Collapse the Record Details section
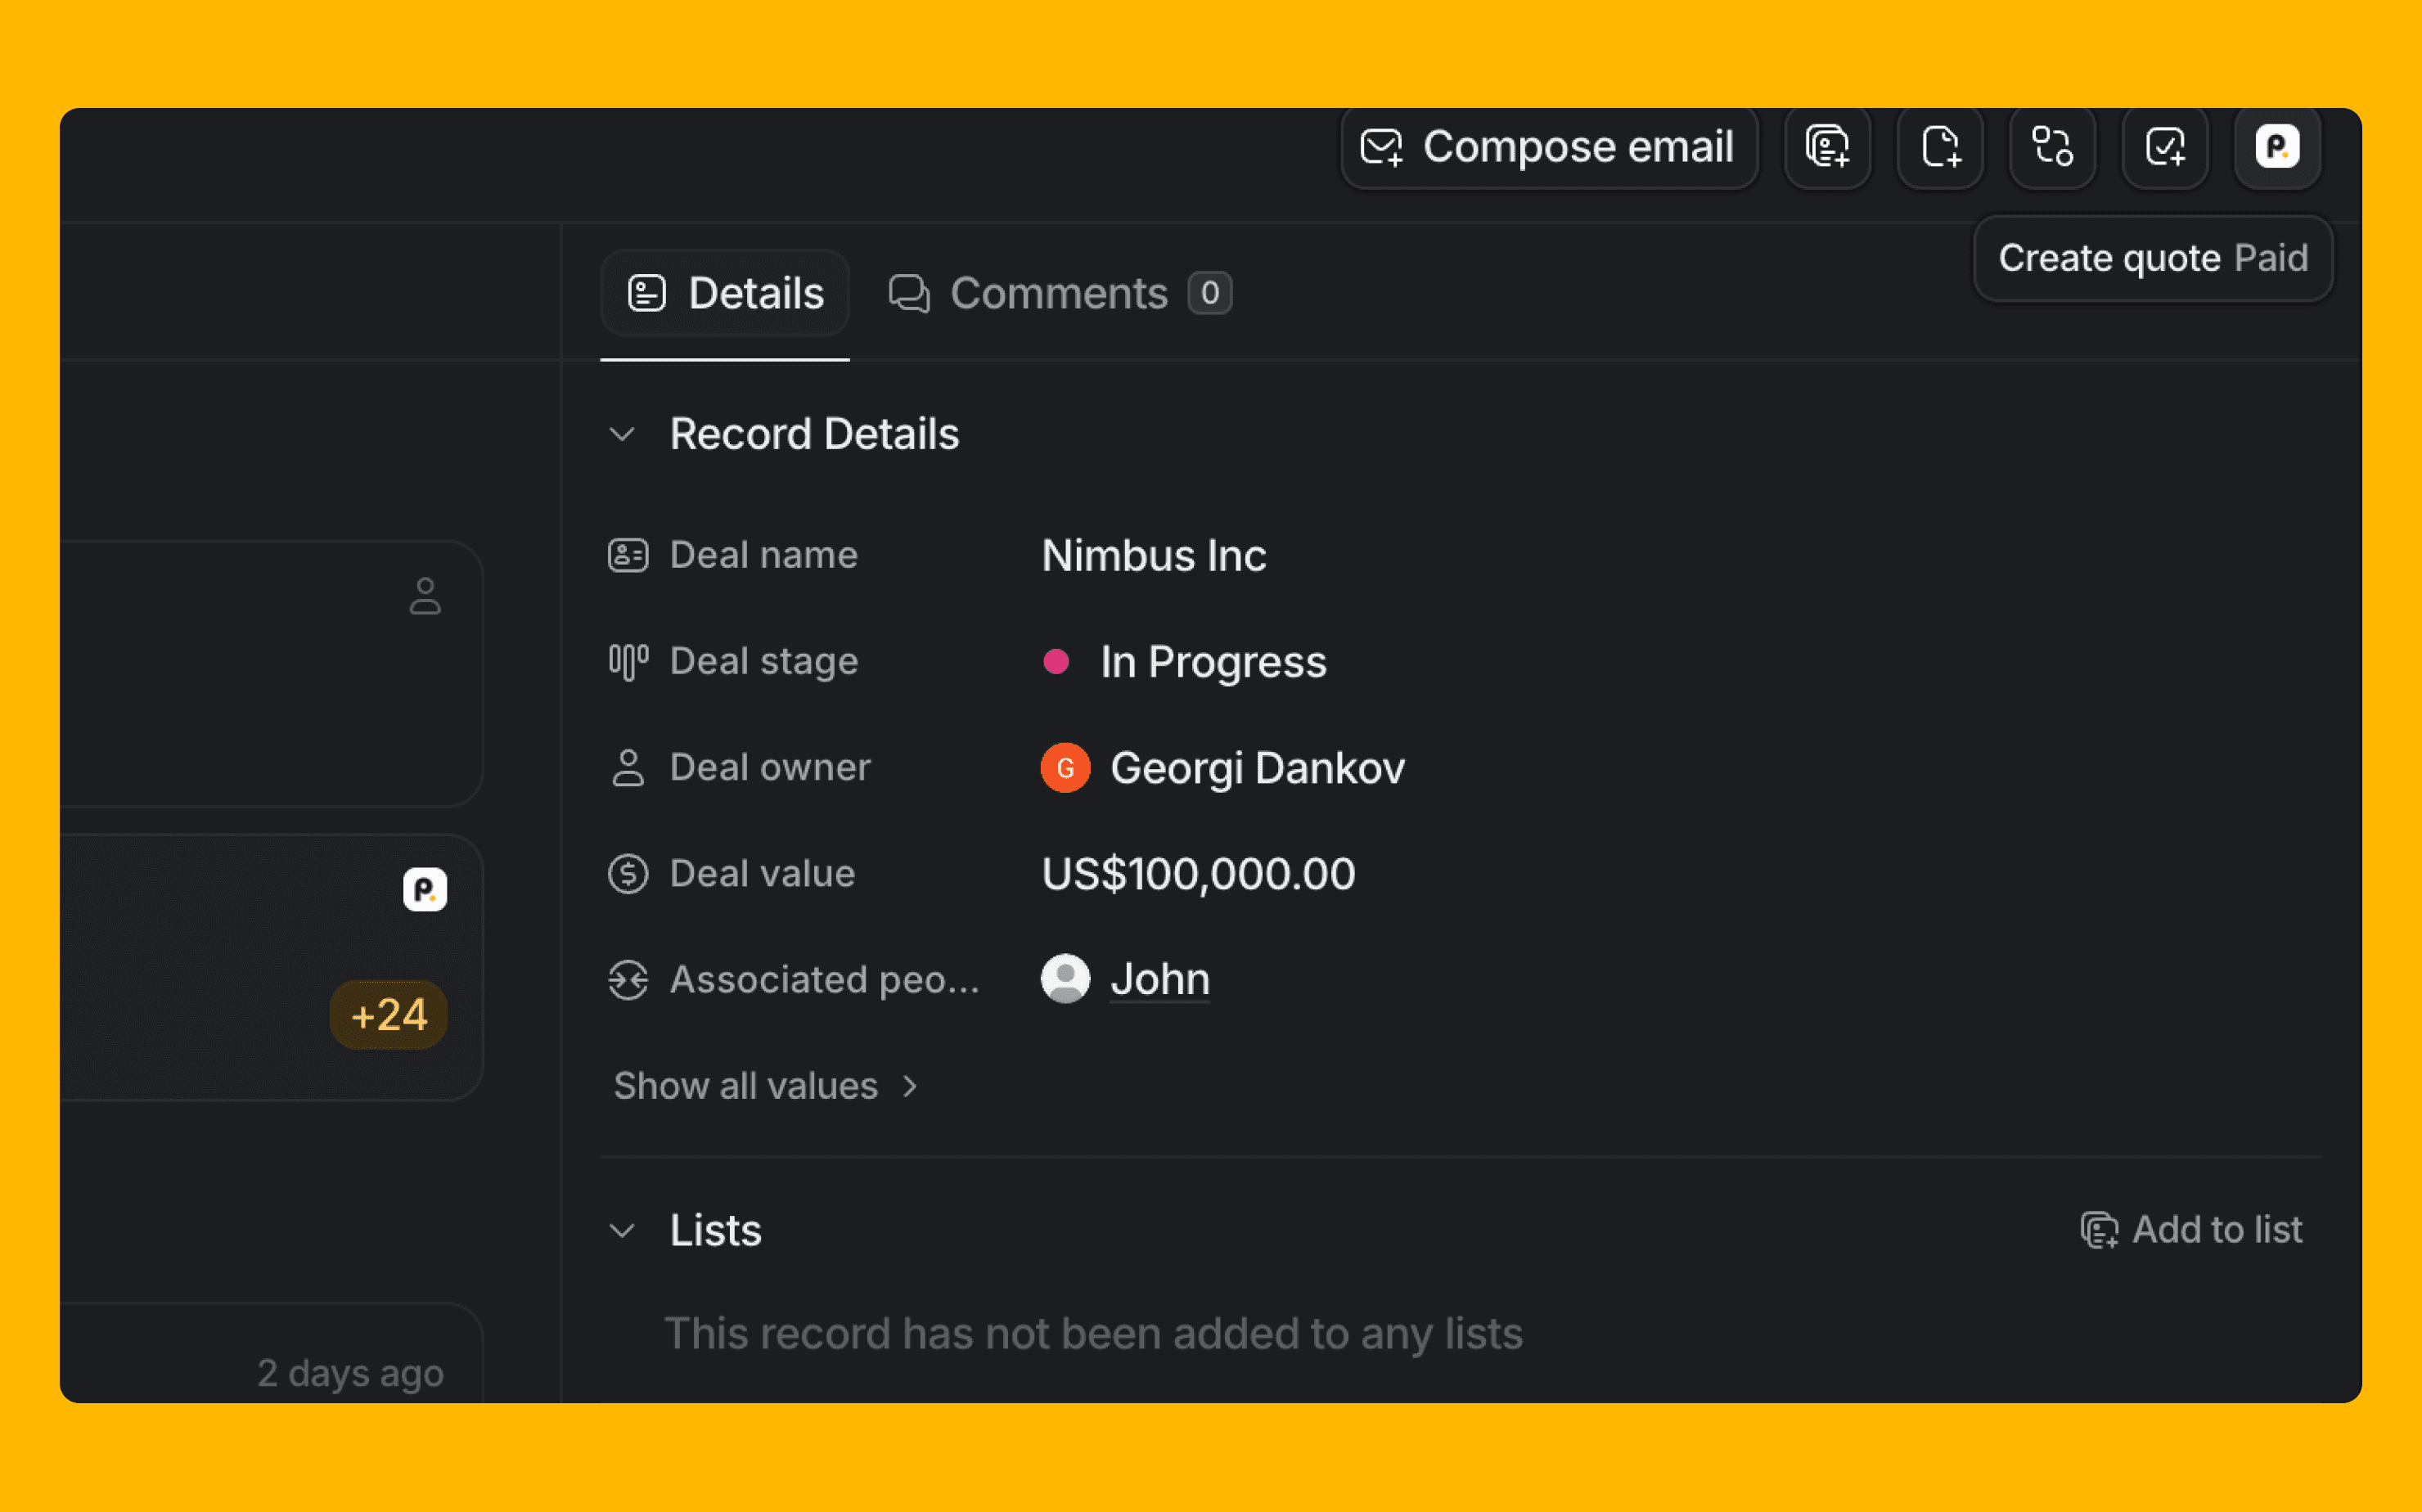Viewport: 2422px width, 1512px height. pos(622,434)
